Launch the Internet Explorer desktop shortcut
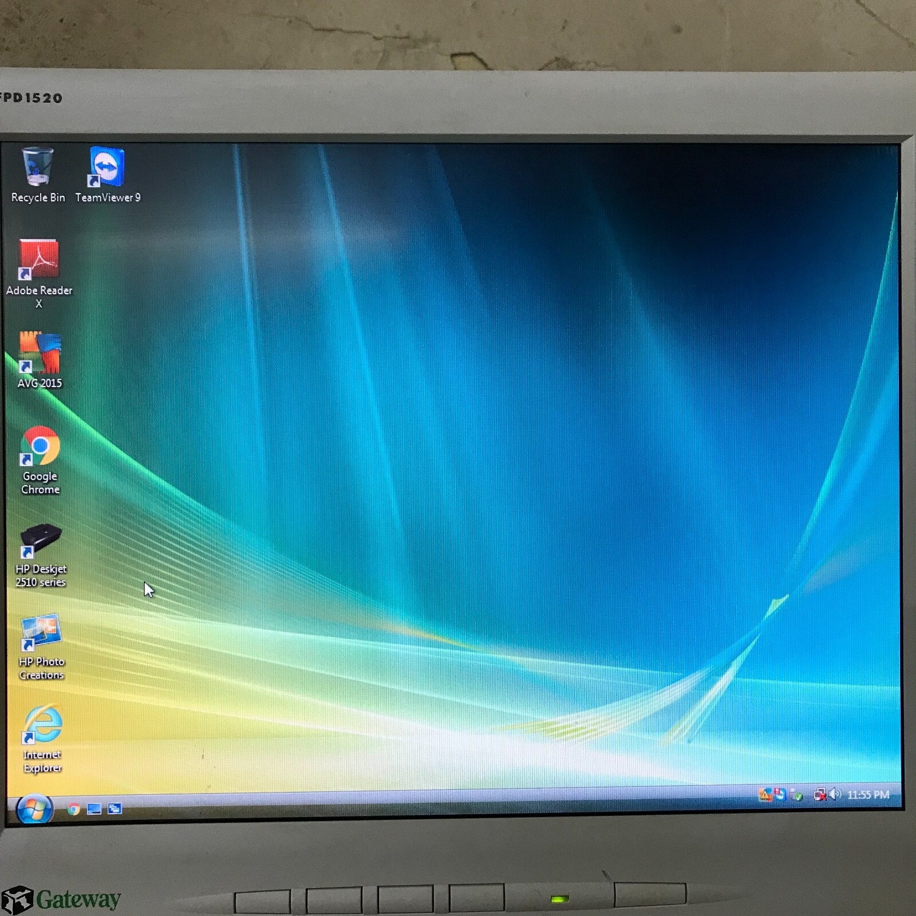This screenshot has height=916, width=916. (42, 739)
